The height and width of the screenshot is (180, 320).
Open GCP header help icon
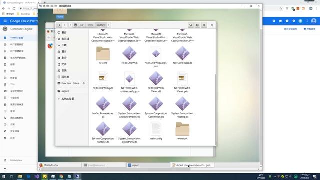(294, 21)
